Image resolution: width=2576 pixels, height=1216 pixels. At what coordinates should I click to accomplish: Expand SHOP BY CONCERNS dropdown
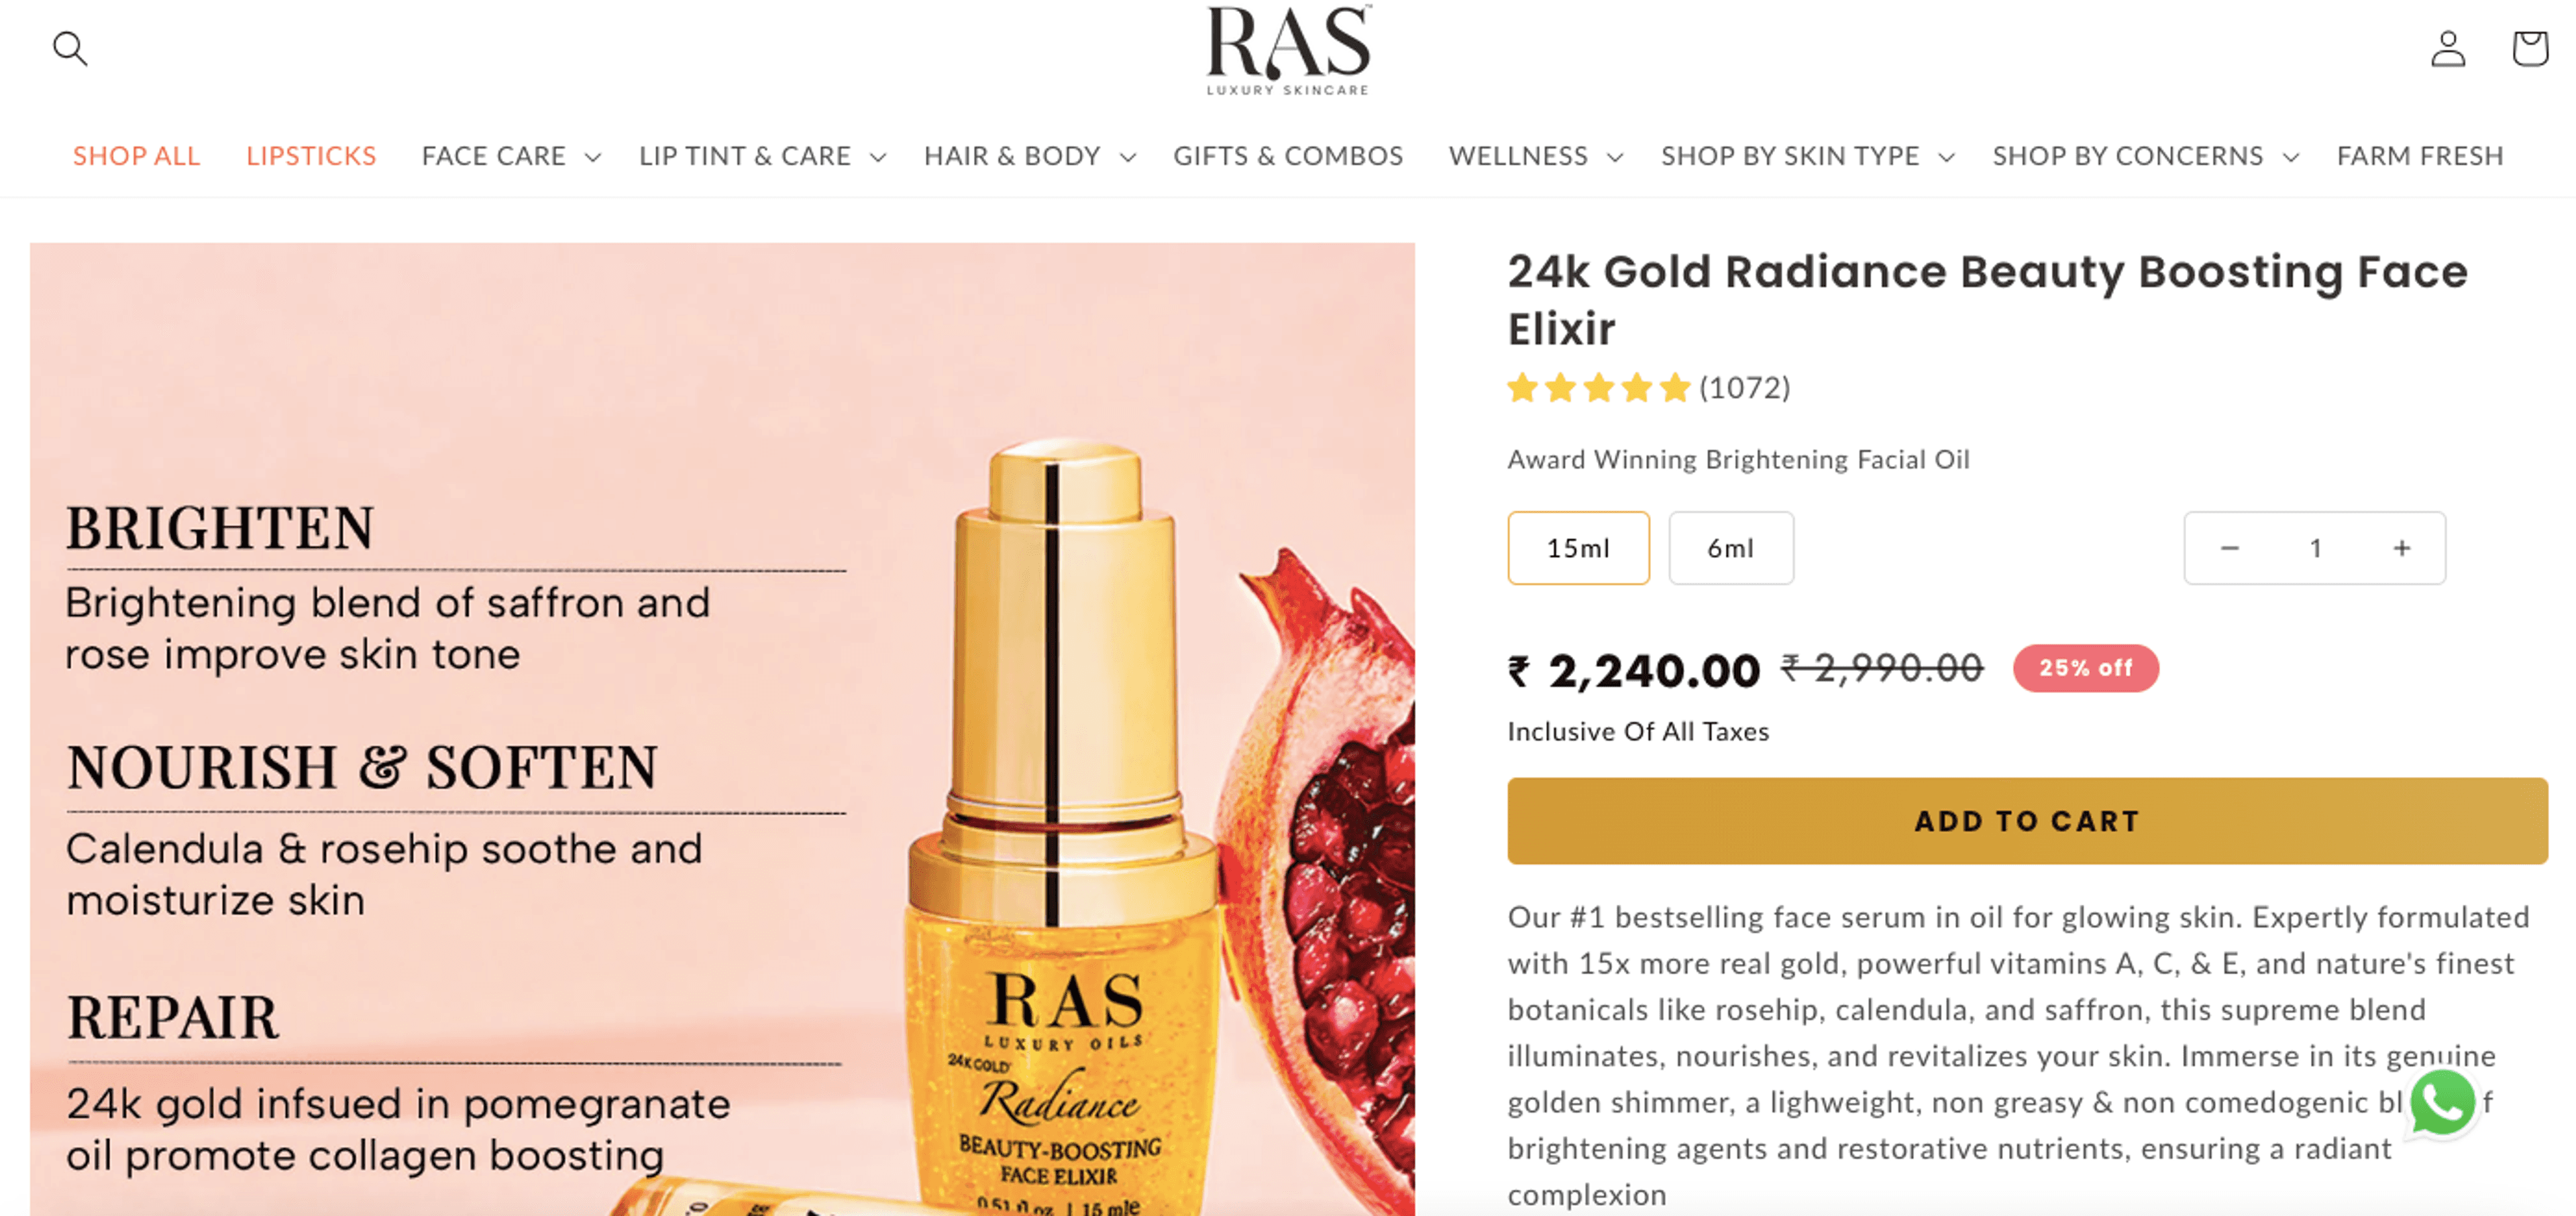click(2146, 157)
